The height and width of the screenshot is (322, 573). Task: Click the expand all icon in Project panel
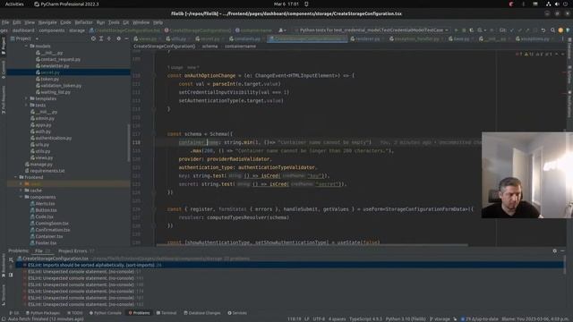tap(101, 38)
